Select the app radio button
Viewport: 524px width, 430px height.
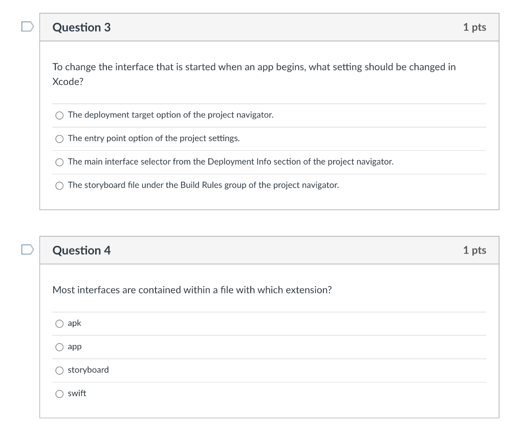pos(60,347)
